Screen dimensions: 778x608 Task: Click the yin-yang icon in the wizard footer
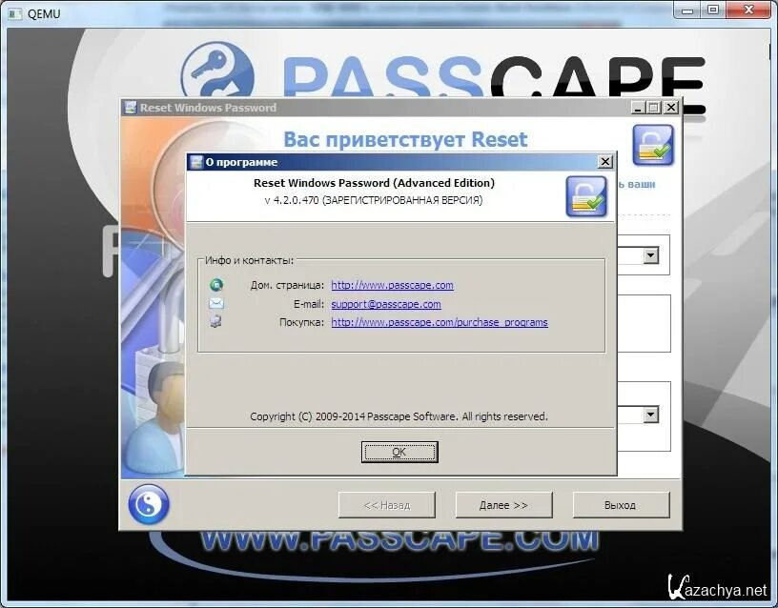point(149,504)
